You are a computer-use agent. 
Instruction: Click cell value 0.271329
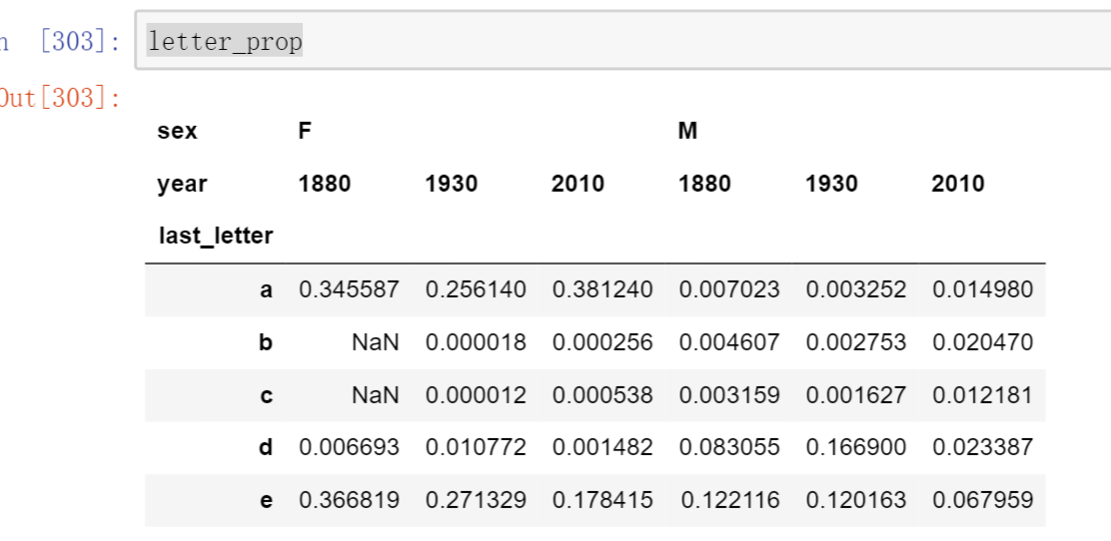point(476,500)
